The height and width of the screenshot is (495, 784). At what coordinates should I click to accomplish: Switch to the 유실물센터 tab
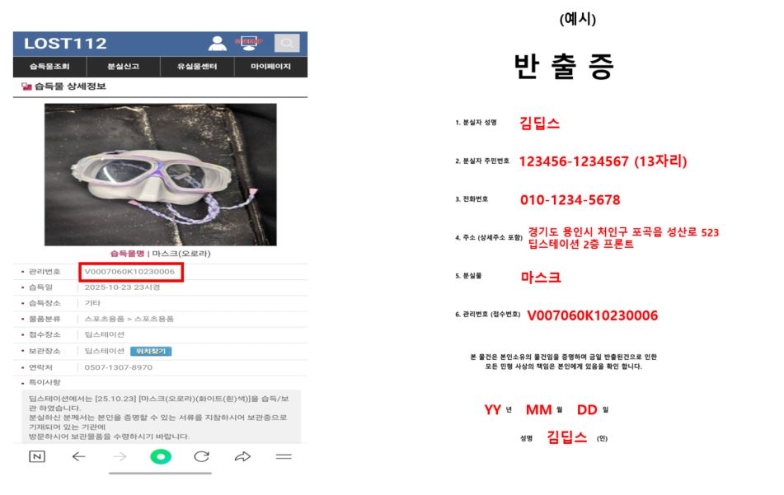197,67
